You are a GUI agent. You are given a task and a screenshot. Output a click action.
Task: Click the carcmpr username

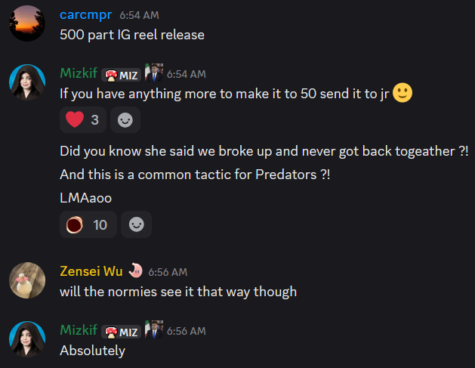click(86, 15)
